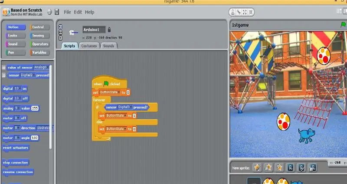Viewport: 347px width, 184px height.
Task: Get a surprise sprite with question-mark star
Action: (279, 168)
